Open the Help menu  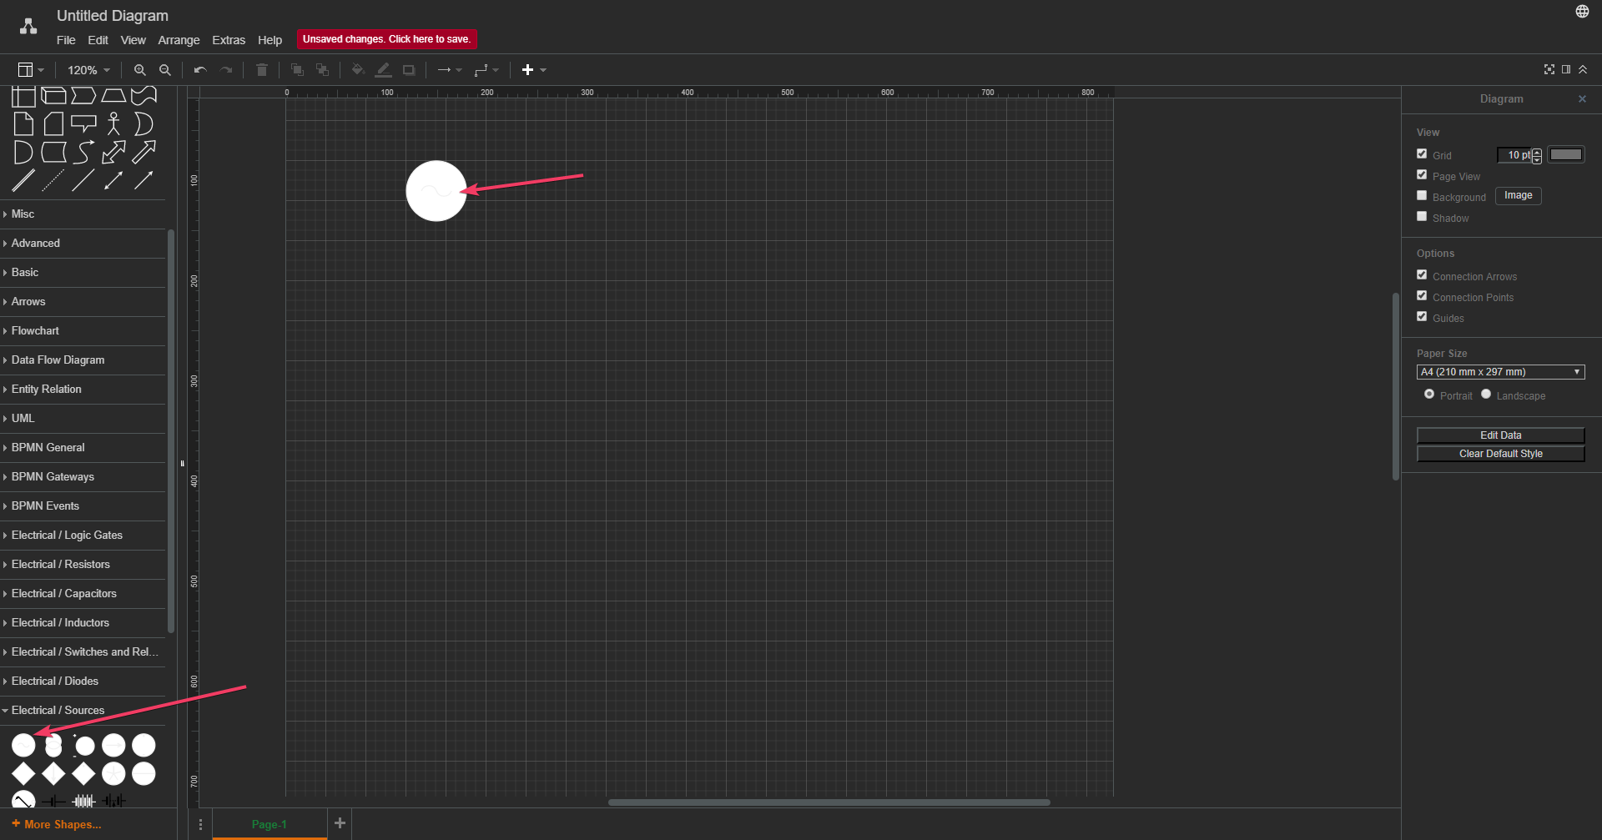tap(270, 40)
